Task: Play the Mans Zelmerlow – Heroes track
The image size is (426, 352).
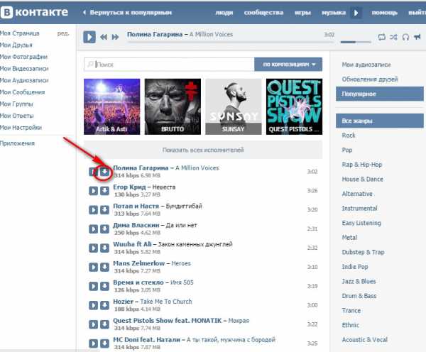Action: 93,267
